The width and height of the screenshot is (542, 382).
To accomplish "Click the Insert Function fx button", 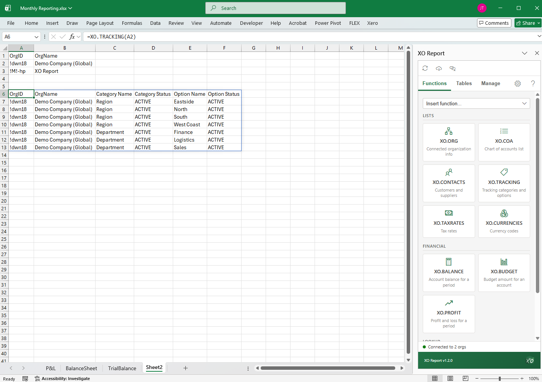I will (72, 37).
